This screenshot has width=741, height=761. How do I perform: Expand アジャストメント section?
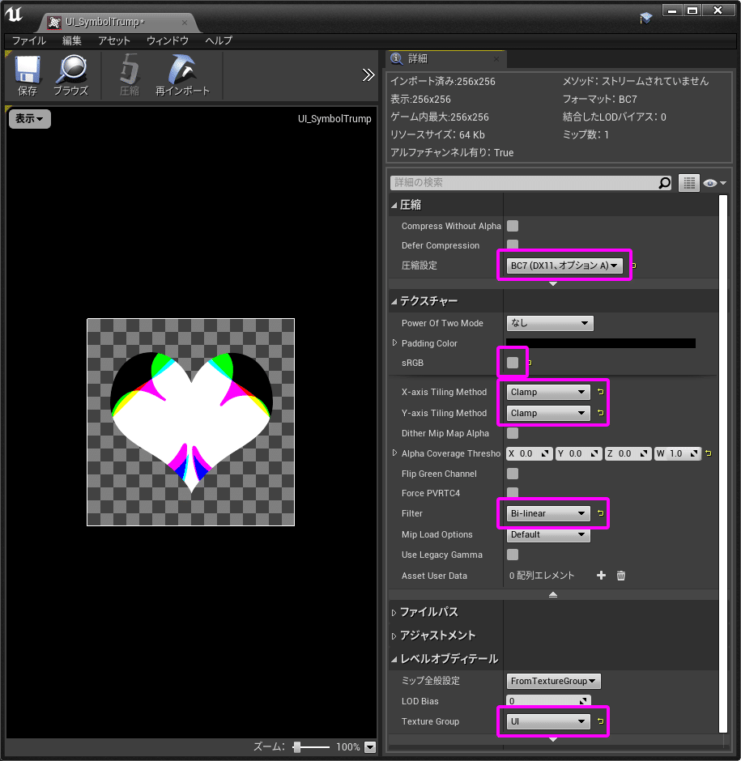[394, 636]
